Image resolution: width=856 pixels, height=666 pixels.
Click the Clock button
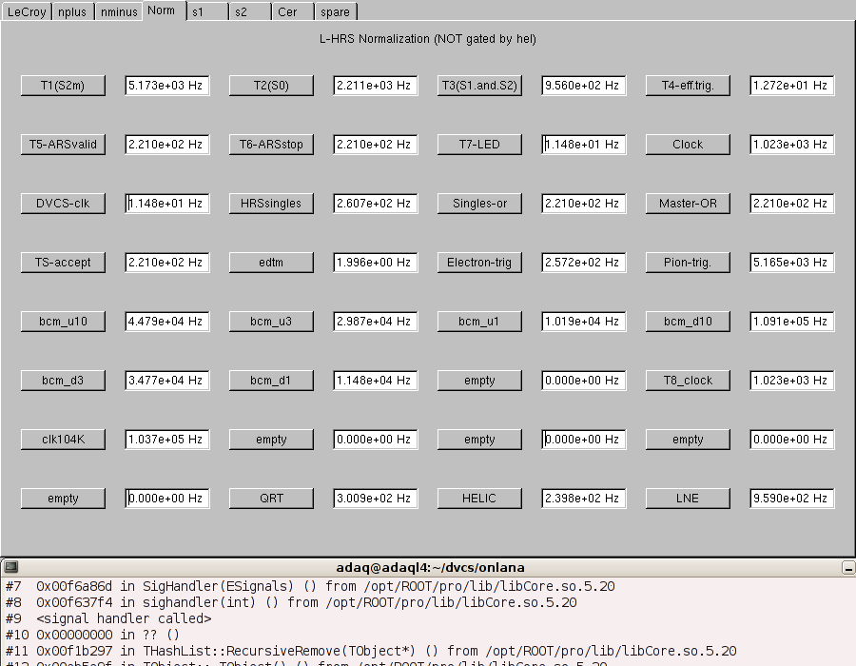pyautogui.click(x=688, y=145)
